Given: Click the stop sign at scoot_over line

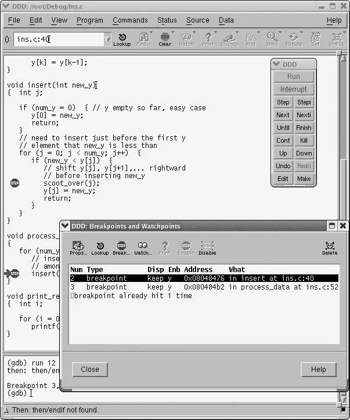Looking at the screenshot, I should [15, 183].
